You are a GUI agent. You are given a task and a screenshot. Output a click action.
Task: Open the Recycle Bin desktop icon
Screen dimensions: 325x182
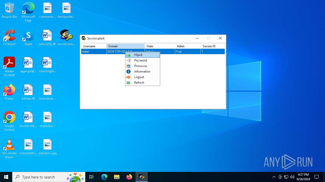point(9,11)
